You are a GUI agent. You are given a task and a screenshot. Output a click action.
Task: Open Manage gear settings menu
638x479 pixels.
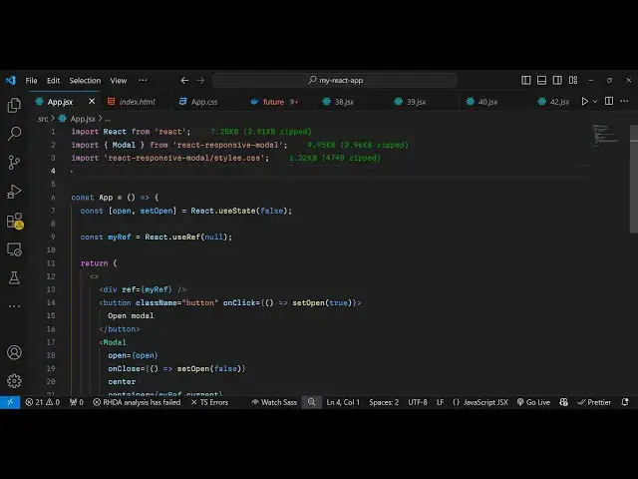click(x=14, y=381)
